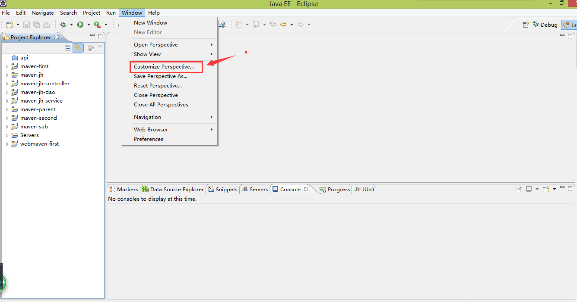Open the Project menu

click(x=92, y=12)
